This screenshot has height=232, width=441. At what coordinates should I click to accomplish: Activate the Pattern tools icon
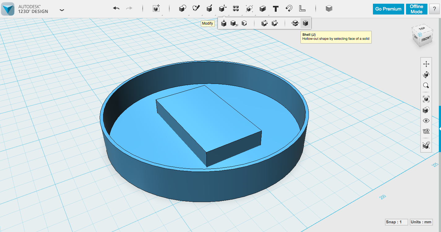click(x=236, y=9)
